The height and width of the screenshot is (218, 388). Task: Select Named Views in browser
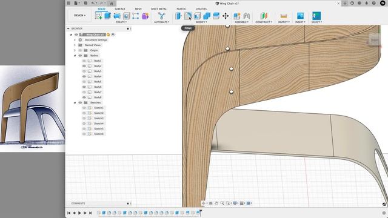pyautogui.click(x=93, y=45)
